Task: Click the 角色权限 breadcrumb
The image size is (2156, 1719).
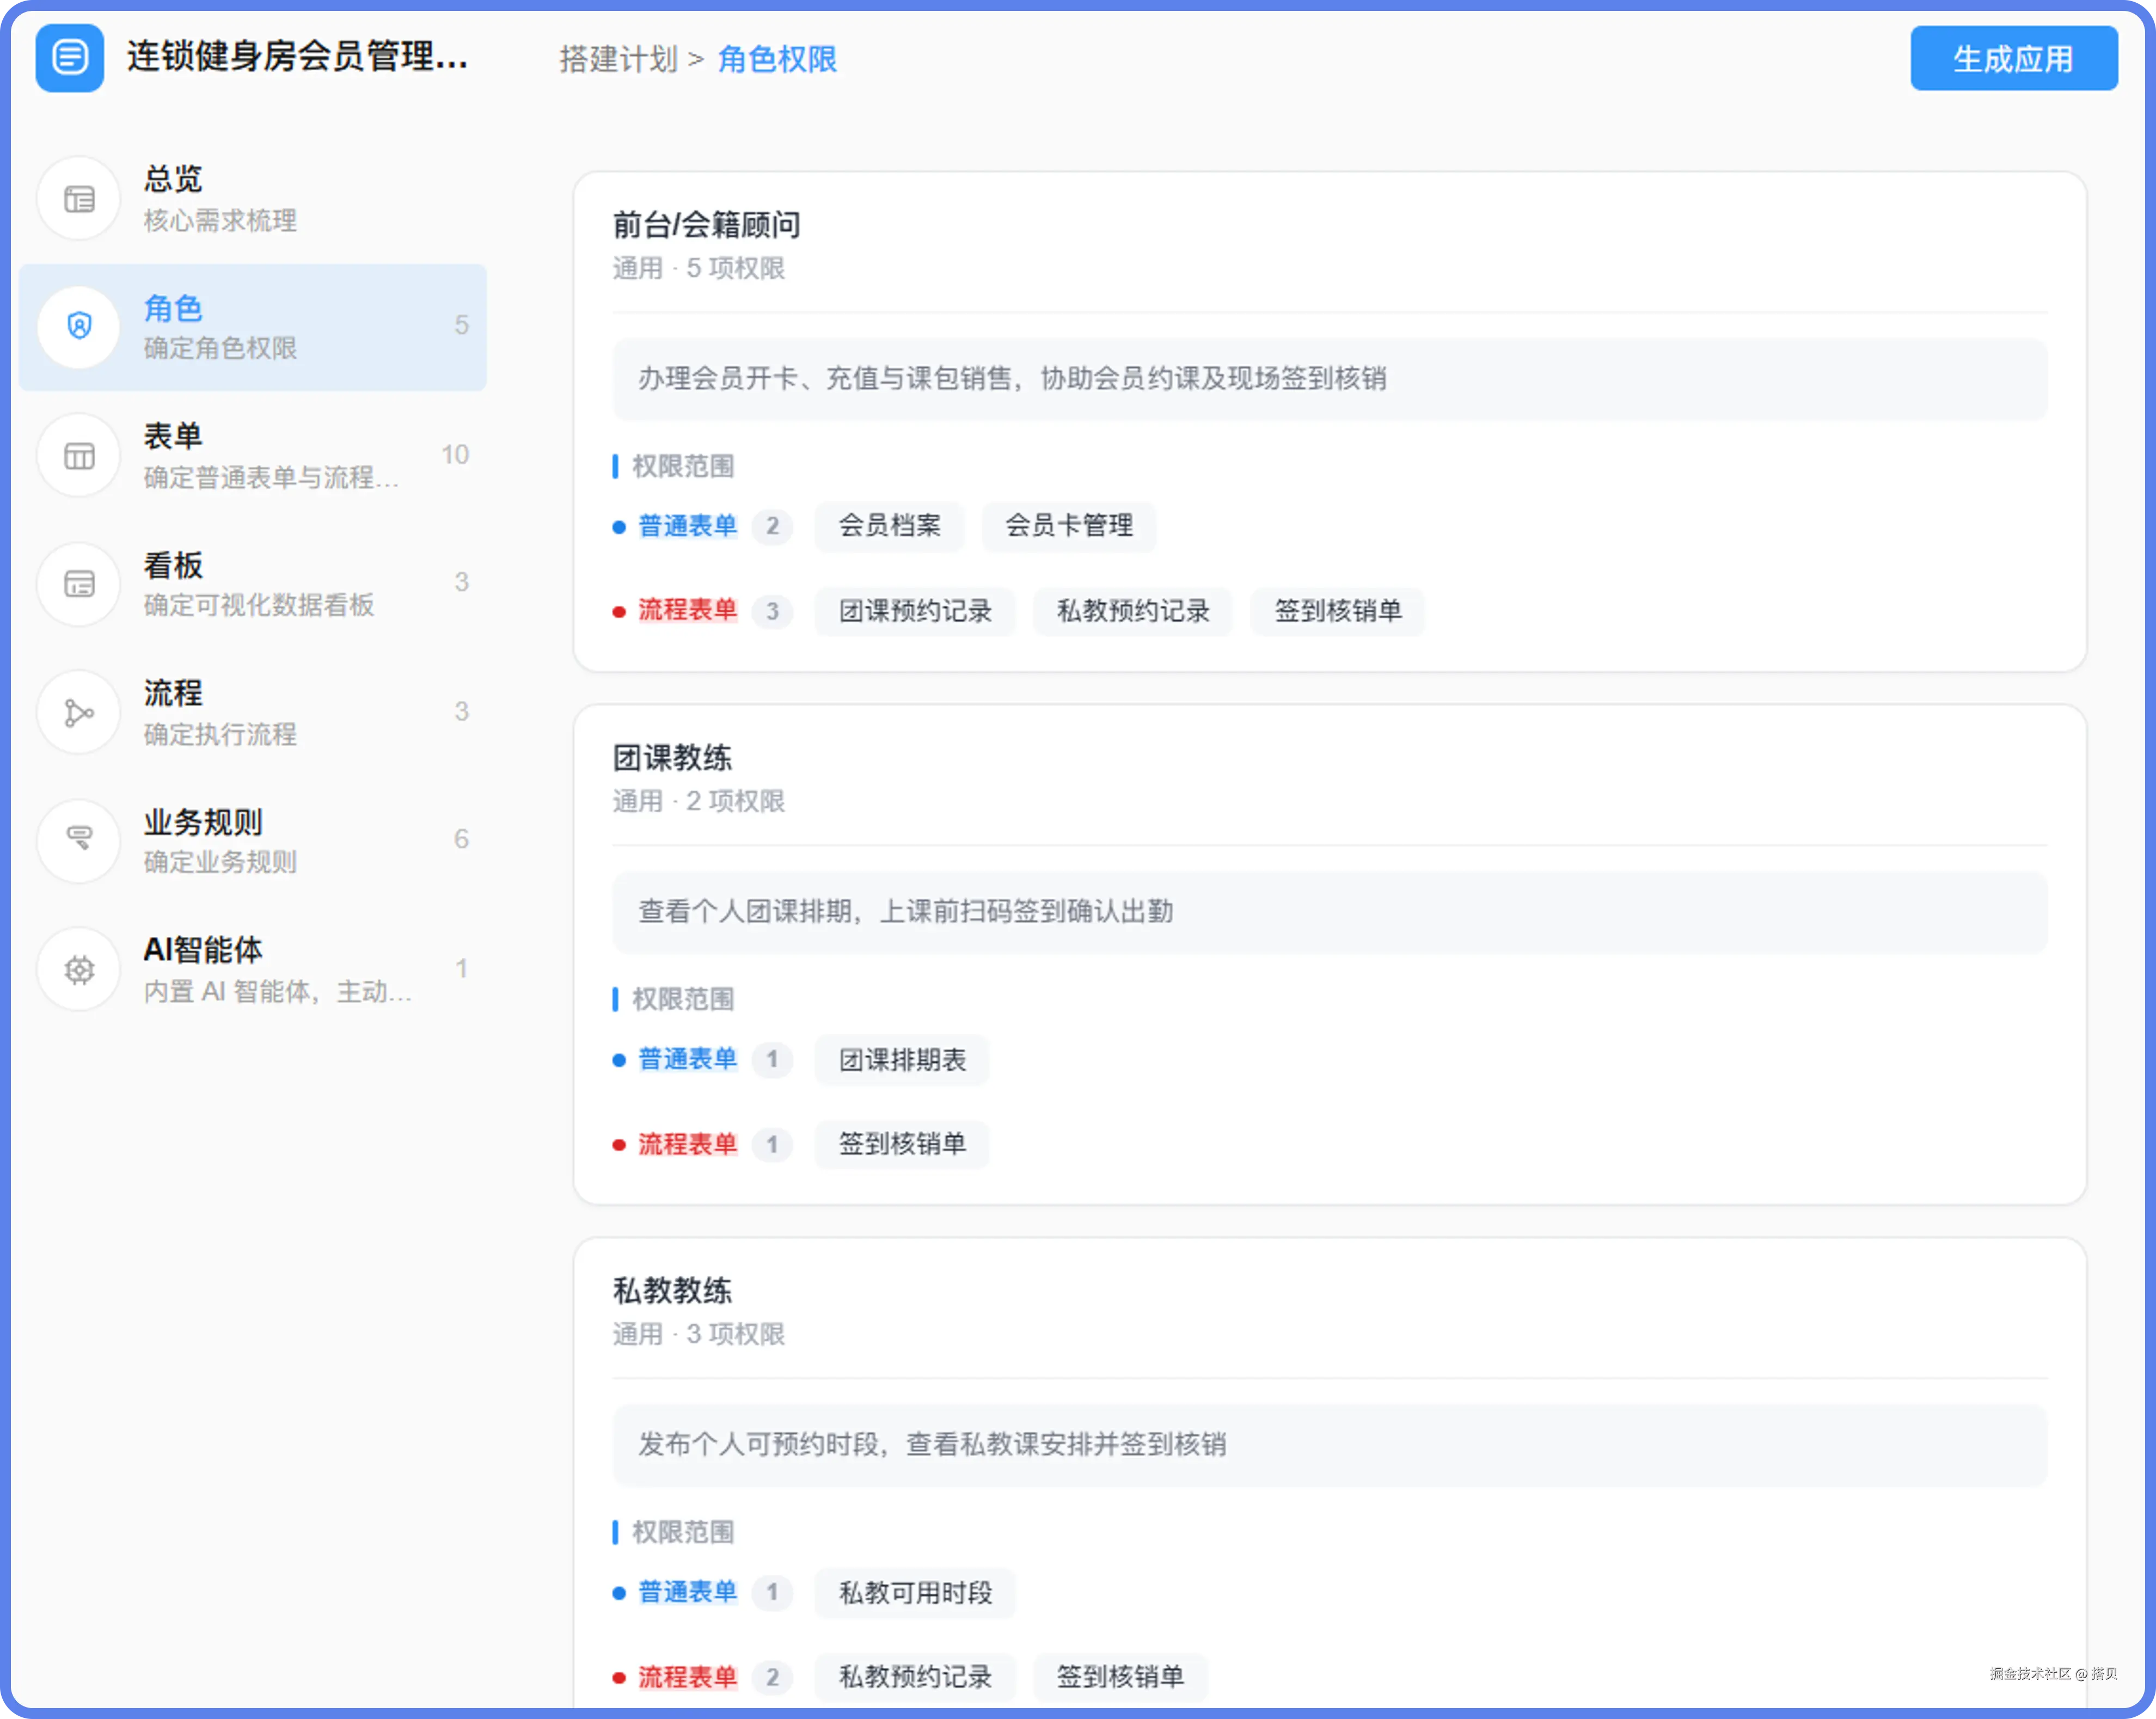Action: (x=778, y=59)
